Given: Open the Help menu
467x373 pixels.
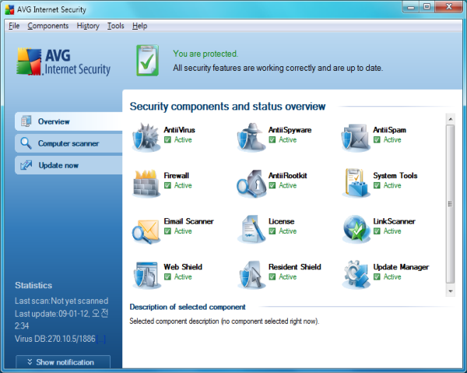Looking at the screenshot, I should (139, 26).
